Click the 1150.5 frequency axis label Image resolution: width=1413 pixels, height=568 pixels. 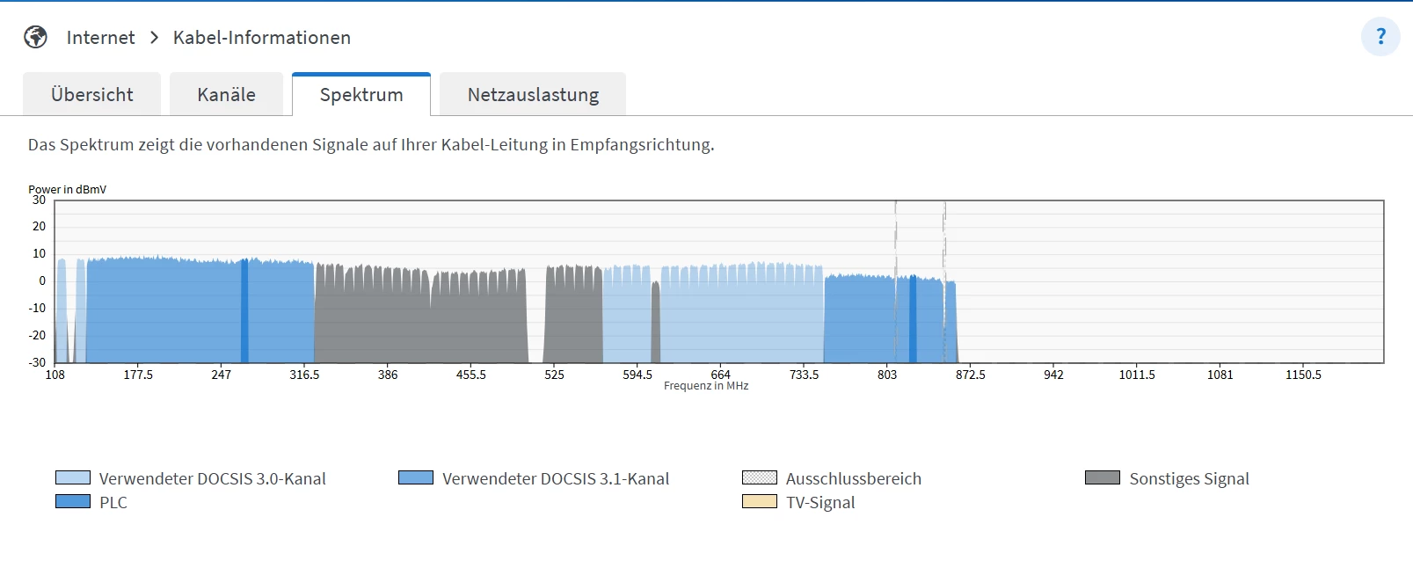pyautogui.click(x=1303, y=375)
